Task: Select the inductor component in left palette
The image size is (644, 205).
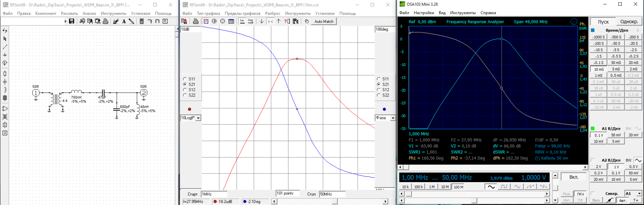Action: pos(5,90)
